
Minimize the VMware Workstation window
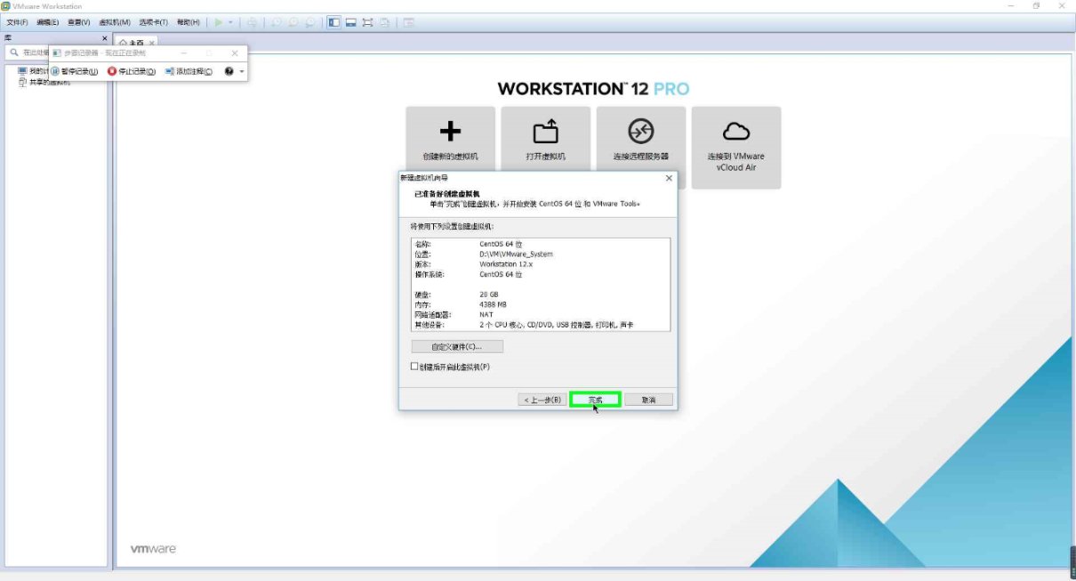click(x=1012, y=6)
